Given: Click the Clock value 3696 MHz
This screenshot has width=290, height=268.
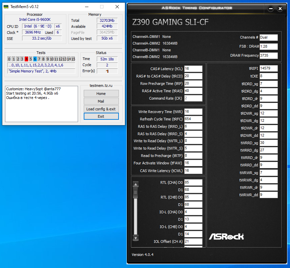Looking at the screenshot, I should click(33, 32).
